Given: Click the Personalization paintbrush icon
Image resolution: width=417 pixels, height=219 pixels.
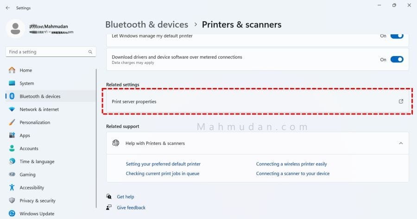Looking at the screenshot, I should click(12, 122).
